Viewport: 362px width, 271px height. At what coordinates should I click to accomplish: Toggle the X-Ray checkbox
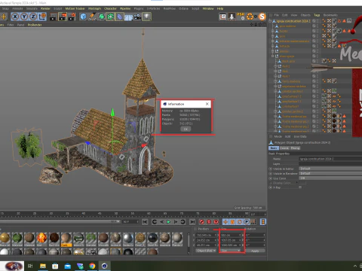300,187
